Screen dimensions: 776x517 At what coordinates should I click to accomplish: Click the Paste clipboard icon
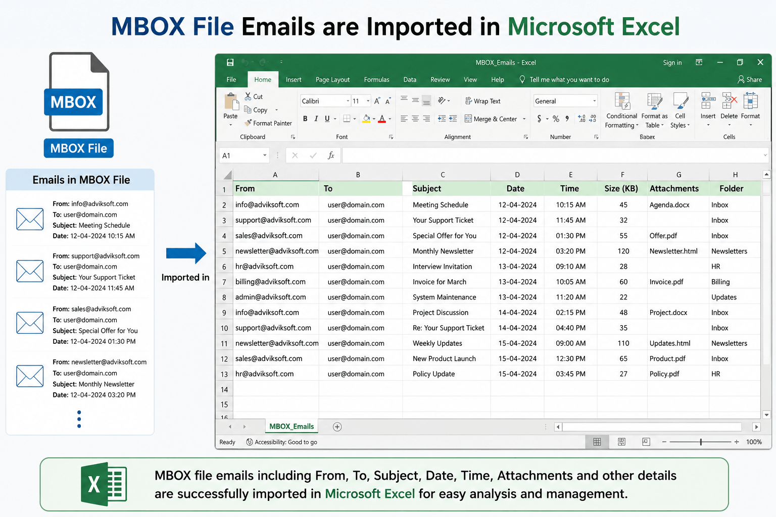click(x=231, y=101)
